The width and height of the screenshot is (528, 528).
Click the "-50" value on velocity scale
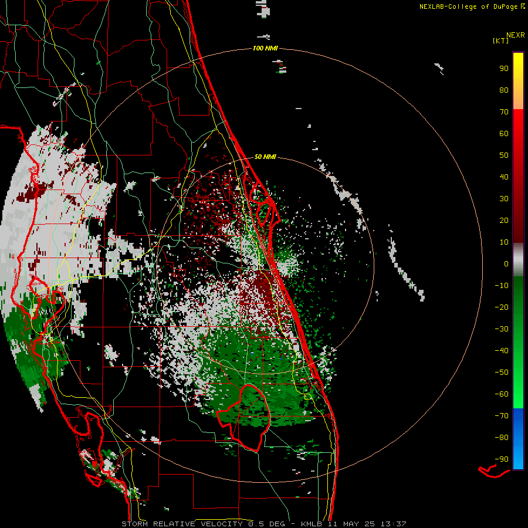[x=502, y=373]
